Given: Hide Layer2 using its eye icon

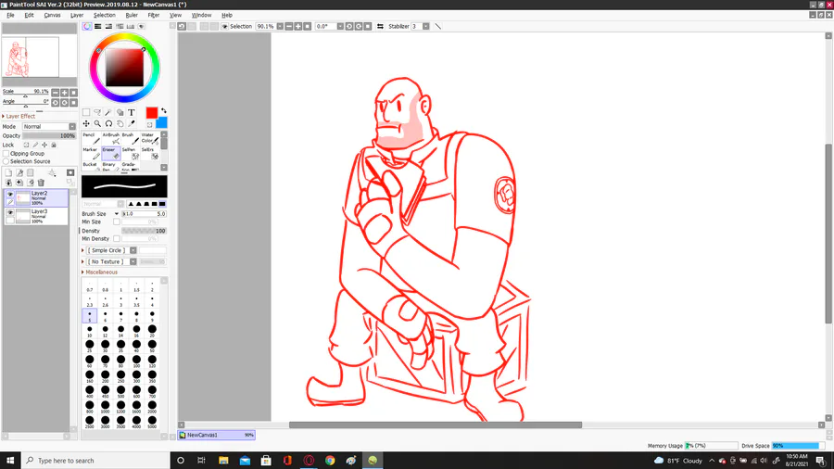Looking at the screenshot, I should click(x=10, y=195).
